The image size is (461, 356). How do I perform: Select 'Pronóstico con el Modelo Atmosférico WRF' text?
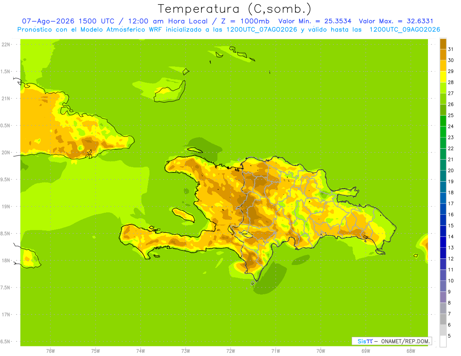tap(90, 30)
